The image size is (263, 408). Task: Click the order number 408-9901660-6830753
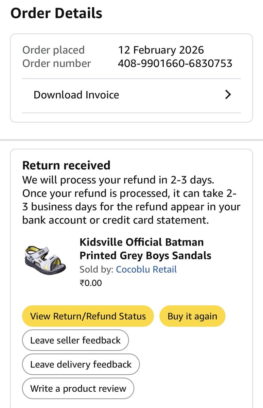(x=175, y=63)
